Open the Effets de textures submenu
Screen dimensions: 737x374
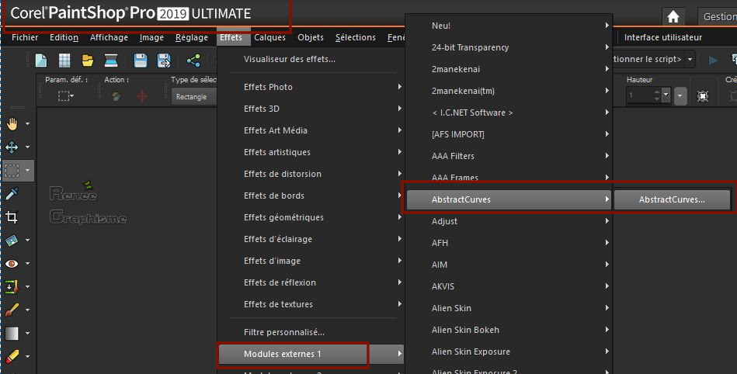click(x=311, y=304)
